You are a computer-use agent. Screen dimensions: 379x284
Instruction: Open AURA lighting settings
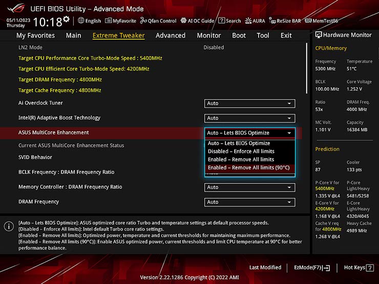255,21
